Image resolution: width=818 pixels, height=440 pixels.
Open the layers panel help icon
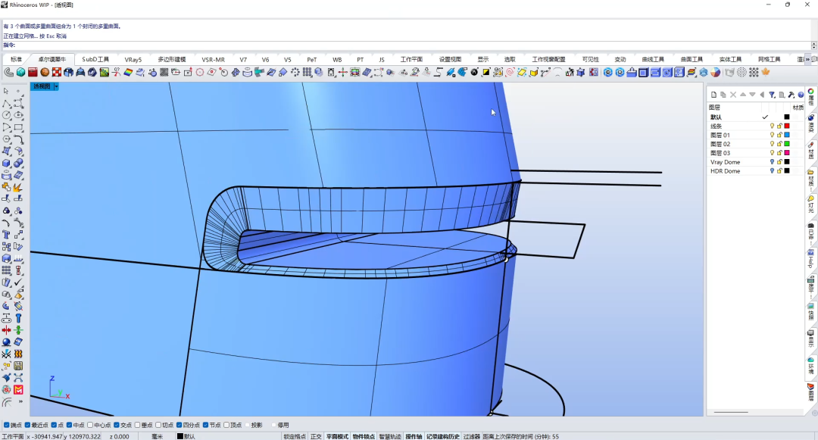801,95
